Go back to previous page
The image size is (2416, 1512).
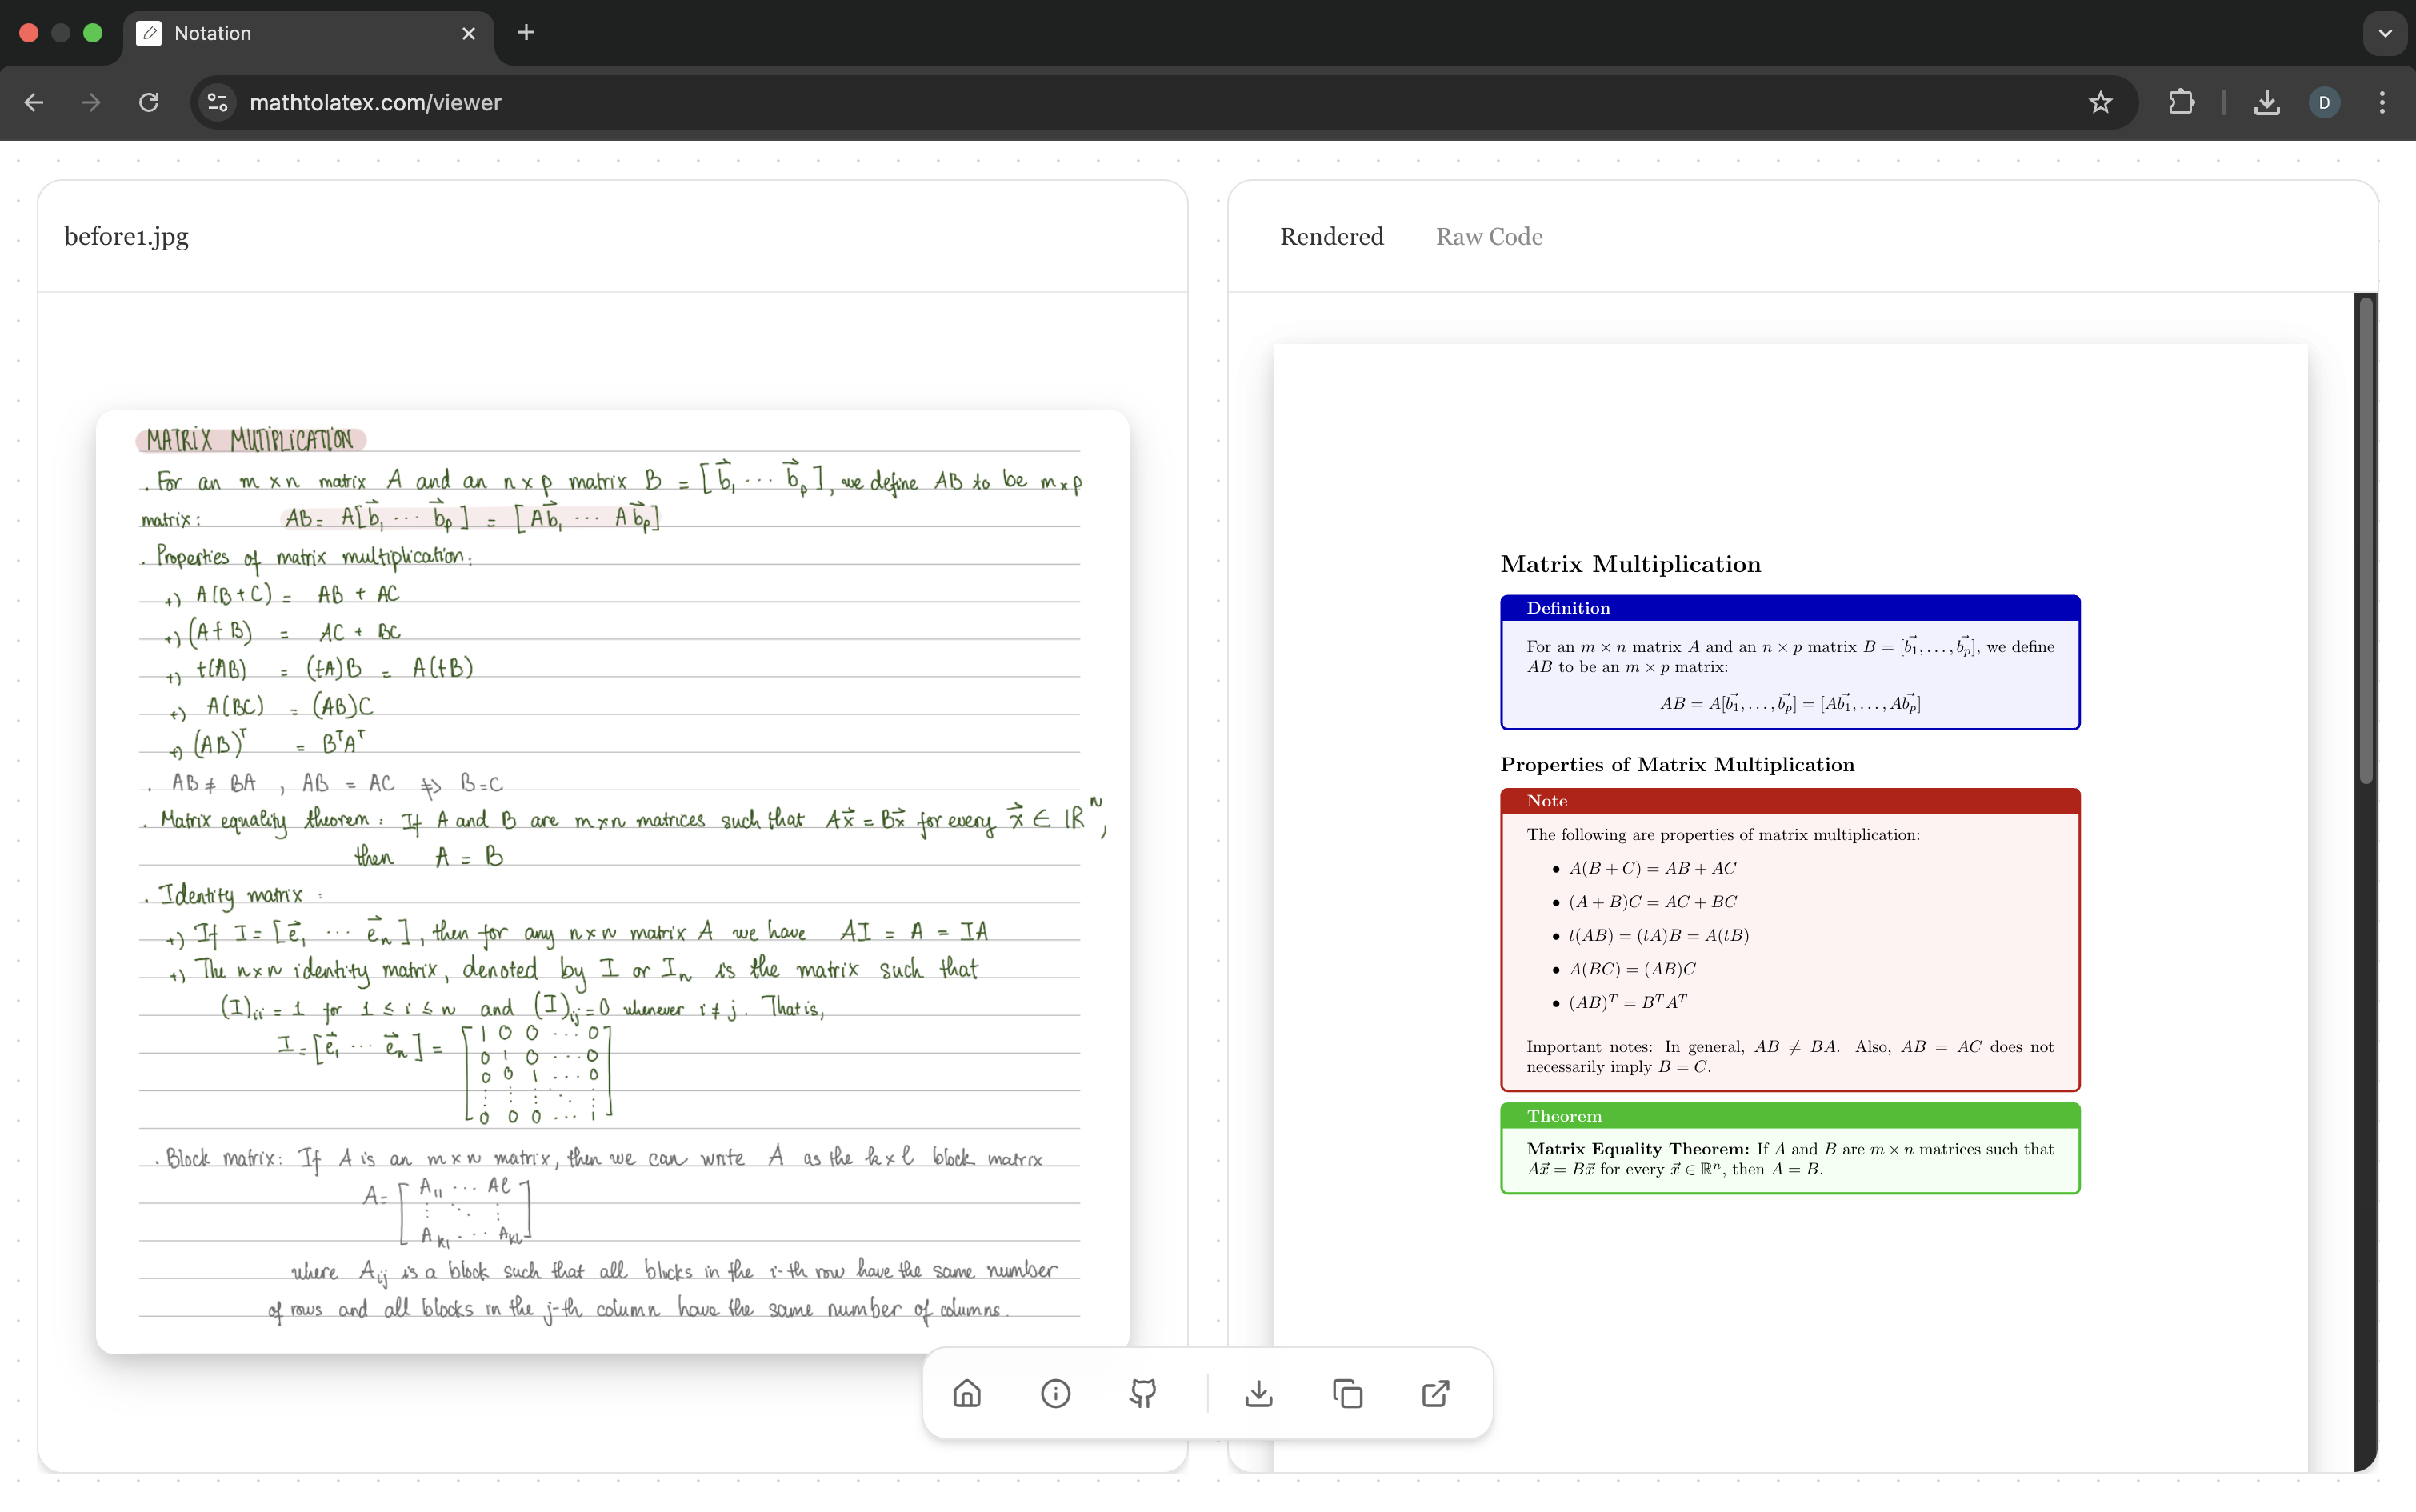coord(34,102)
